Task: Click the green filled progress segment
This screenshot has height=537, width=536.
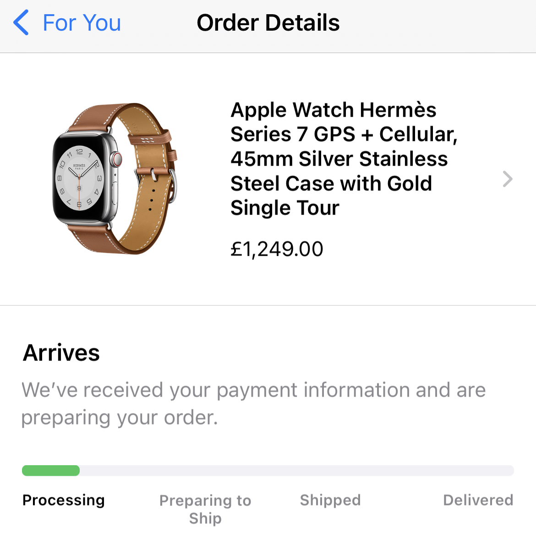Action: (x=51, y=470)
